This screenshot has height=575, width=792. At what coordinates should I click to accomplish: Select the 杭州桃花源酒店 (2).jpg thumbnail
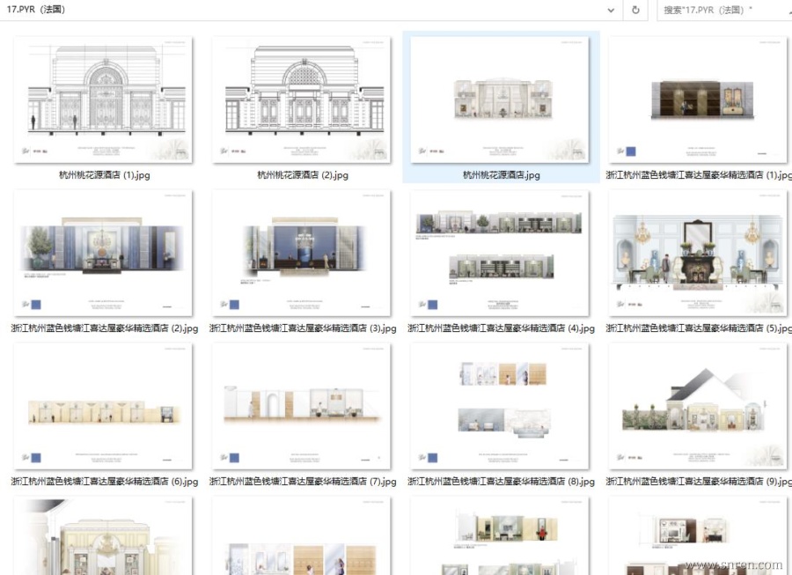tap(302, 100)
